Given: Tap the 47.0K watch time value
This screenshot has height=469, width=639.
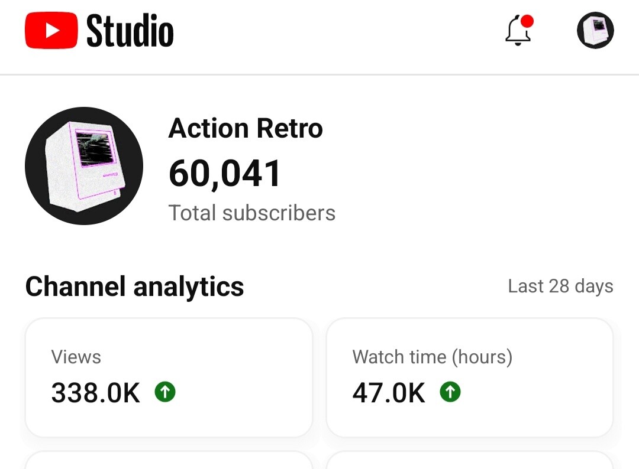Looking at the screenshot, I should 389,393.
